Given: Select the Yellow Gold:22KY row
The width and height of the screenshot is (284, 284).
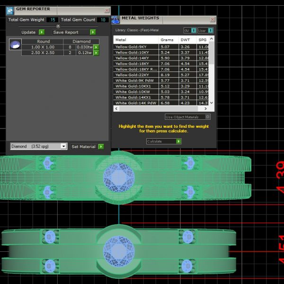Looking at the screenshot, I should [x=161, y=75].
